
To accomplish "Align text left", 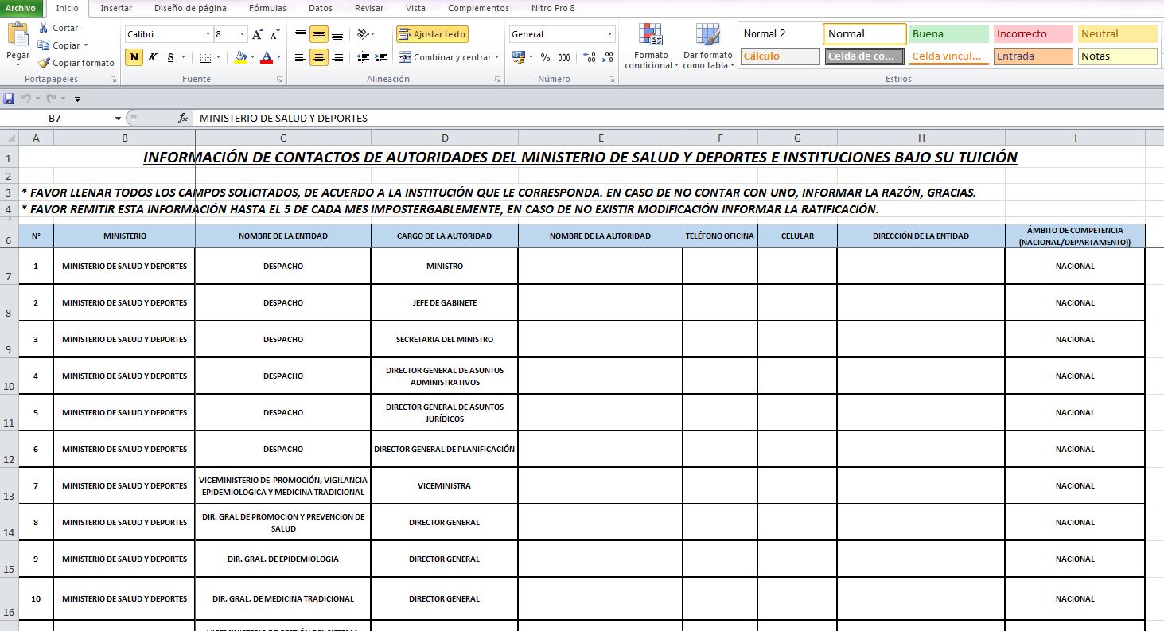I will pyautogui.click(x=300, y=57).
